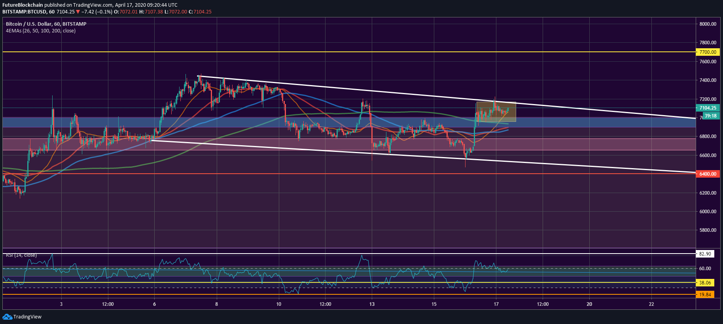Click the 6000.00 price axis value
The image size is (723, 324).
pos(708,212)
